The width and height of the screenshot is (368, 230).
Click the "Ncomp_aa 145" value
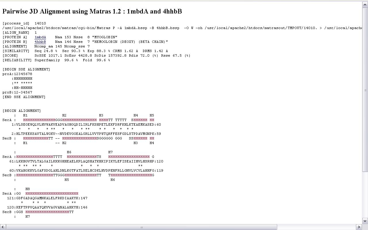click(x=48, y=46)
